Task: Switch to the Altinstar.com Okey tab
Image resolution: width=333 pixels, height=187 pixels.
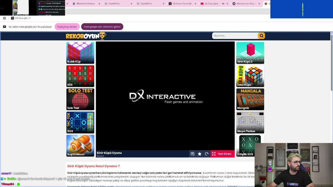Action: pos(246,4)
